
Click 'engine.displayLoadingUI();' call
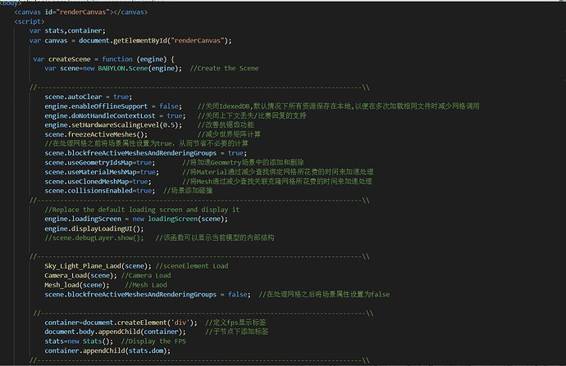pos(94,228)
